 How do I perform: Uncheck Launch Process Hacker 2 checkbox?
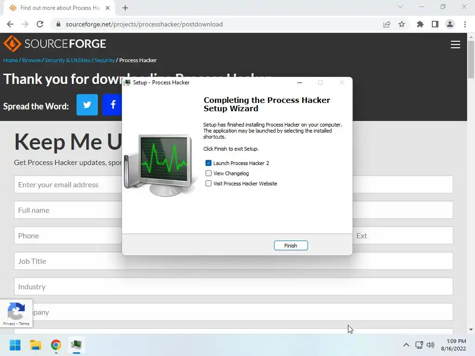point(208,163)
